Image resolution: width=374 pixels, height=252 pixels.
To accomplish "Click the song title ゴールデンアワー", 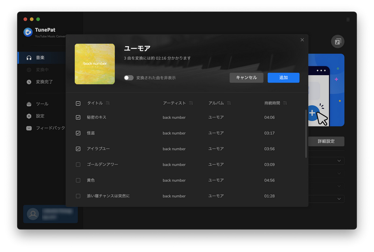I will 102,164.
